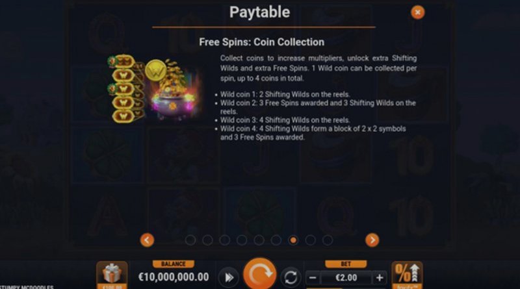Select the eighth paytable page dot
This screenshot has height=289, width=520.
tap(311, 240)
